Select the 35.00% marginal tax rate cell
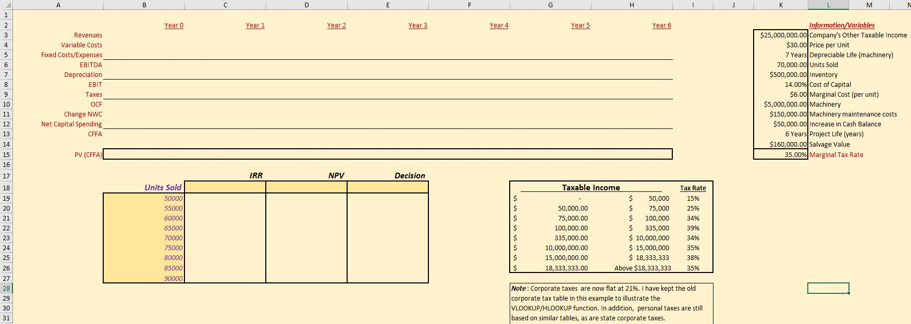The width and height of the screenshot is (911, 324). (x=781, y=154)
